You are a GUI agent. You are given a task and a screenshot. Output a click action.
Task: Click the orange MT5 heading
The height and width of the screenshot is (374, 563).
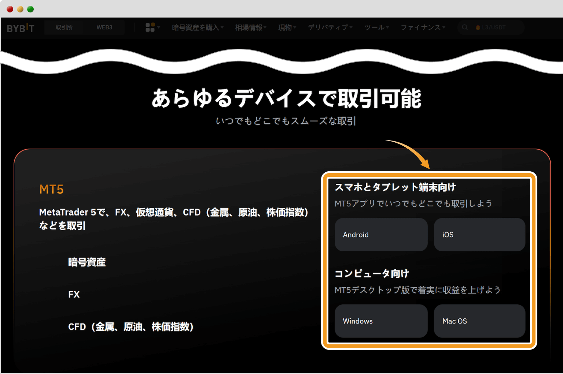pyautogui.click(x=51, y=189)
